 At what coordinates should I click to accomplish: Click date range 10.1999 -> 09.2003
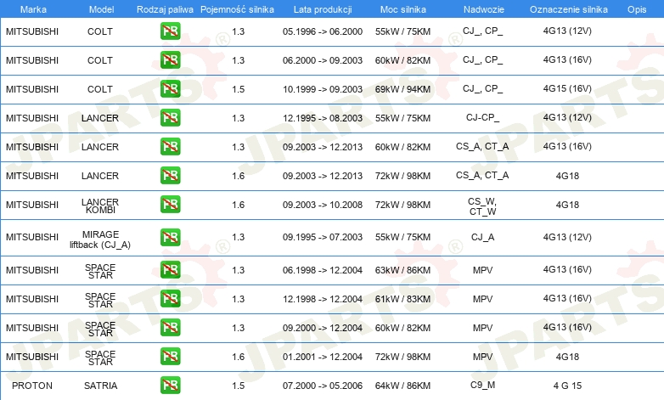323,89
